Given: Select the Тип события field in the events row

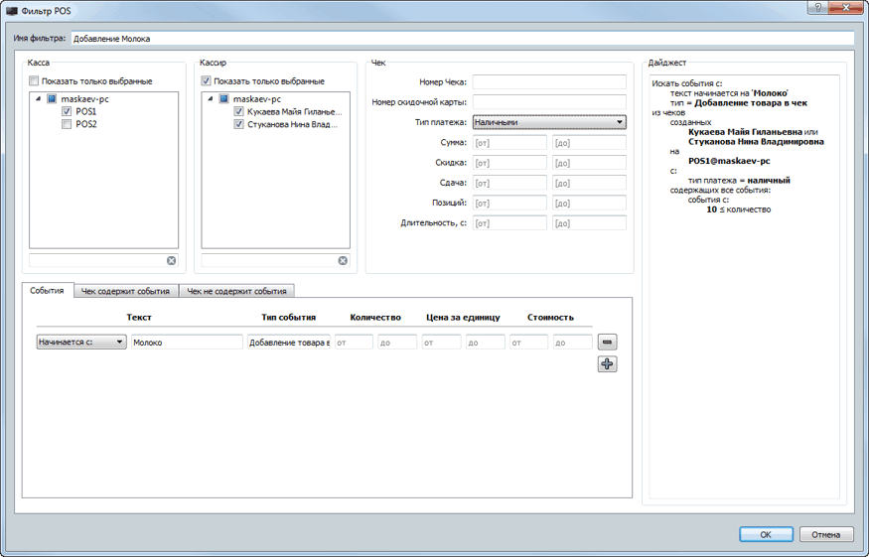Looking at the screenshot, I should click(x=288, y=342).
